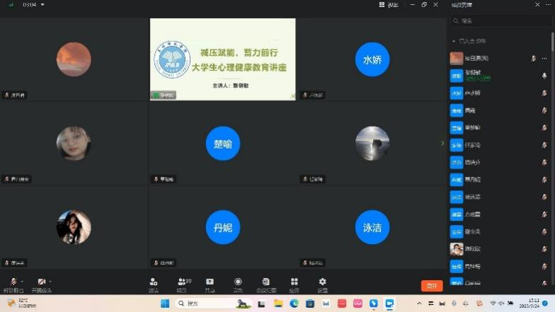The height and width of the screenshot is (312, 555).
Task: Toggle the first participant's microphone in the member list
Action: click(x=532, y=58)
